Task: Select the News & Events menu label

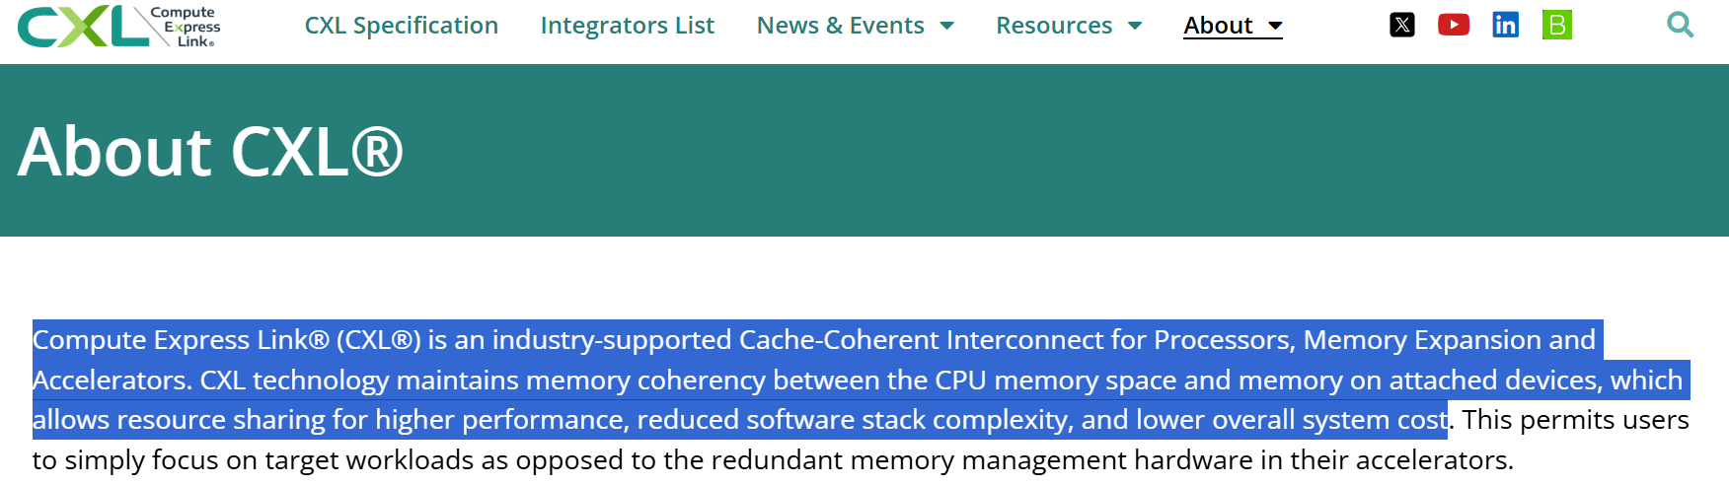Action: click(840, 26)
